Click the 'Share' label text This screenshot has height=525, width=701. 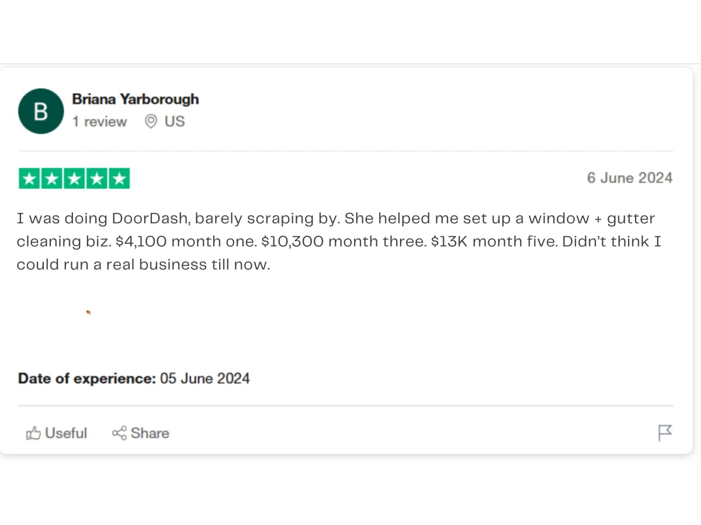(150, 433)
